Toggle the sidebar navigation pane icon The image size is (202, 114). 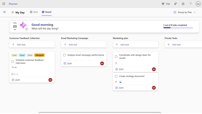point(4,12)
